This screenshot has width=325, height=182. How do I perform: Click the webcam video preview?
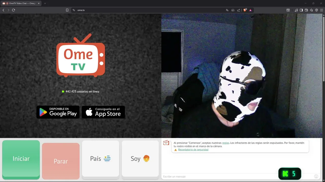point(242,76)
